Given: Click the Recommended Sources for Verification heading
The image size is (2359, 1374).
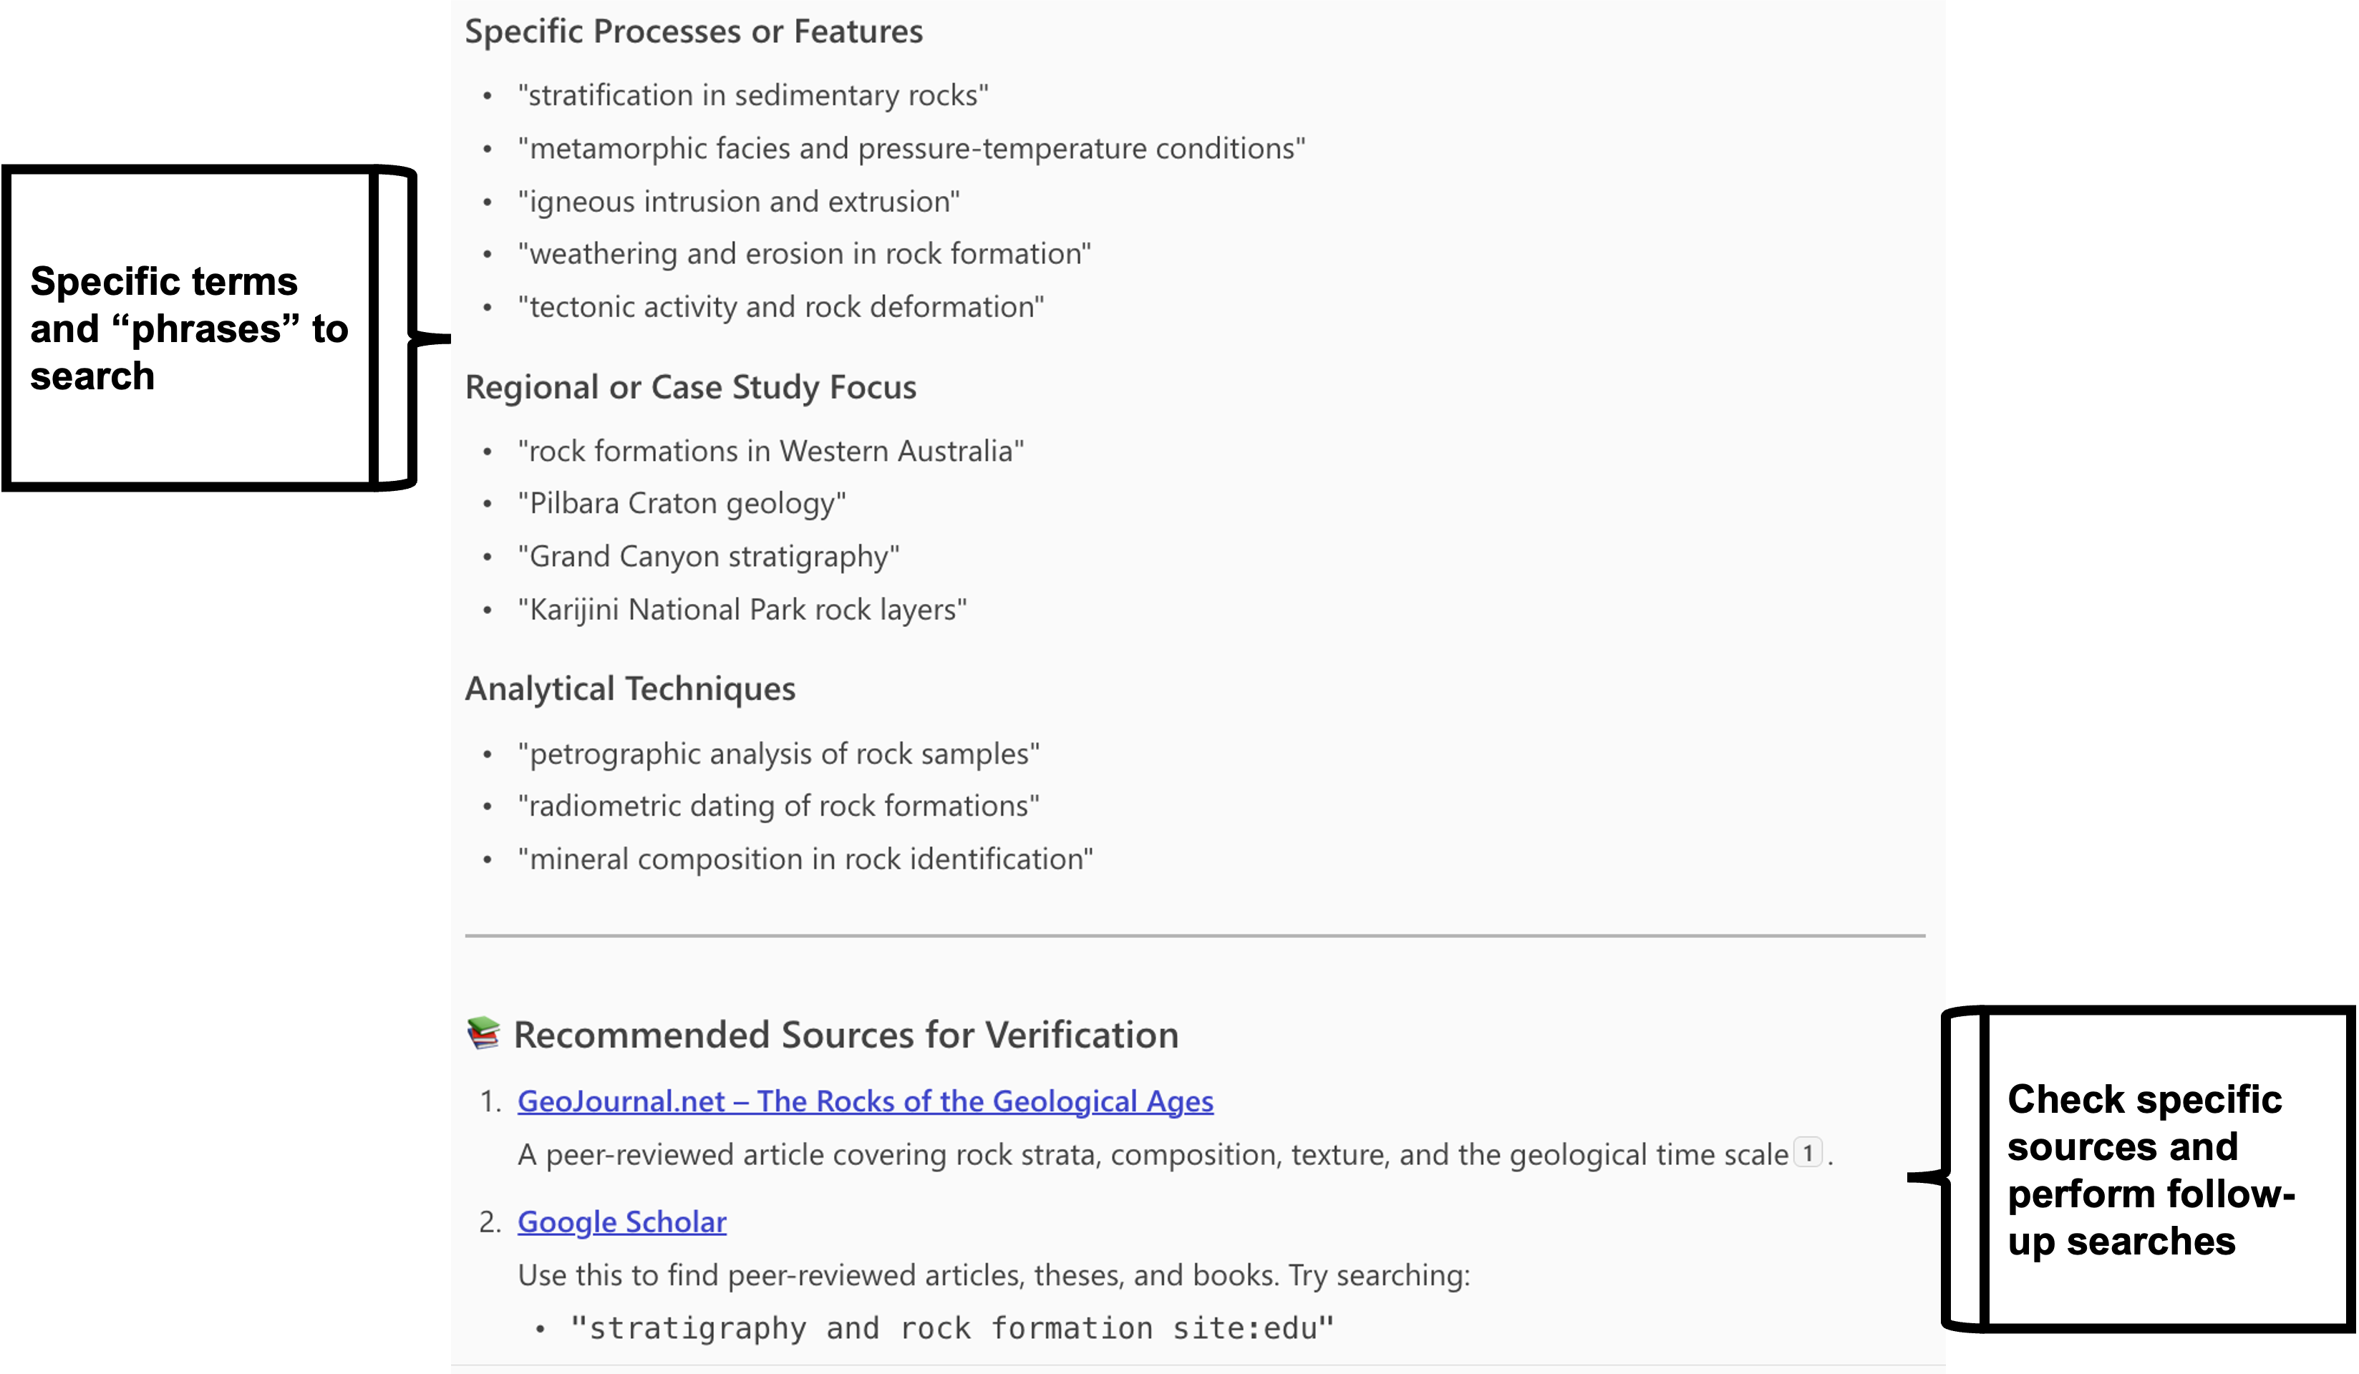Looking at the screenshot, I should (846, 1036).
